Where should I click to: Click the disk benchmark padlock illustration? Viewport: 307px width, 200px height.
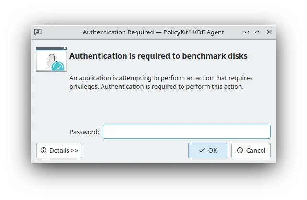click(51, 59)
